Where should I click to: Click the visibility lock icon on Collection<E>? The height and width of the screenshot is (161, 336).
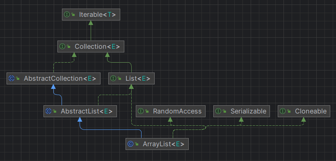pyautogui.click(x=69, y=47)
